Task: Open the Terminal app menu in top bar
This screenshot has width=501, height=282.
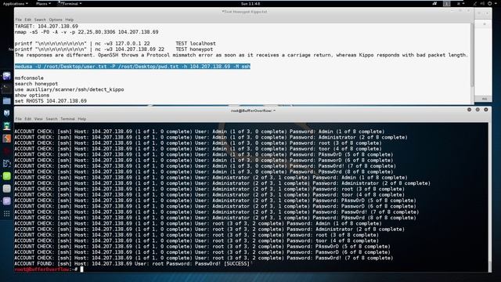Action: [x=70, y=4]
